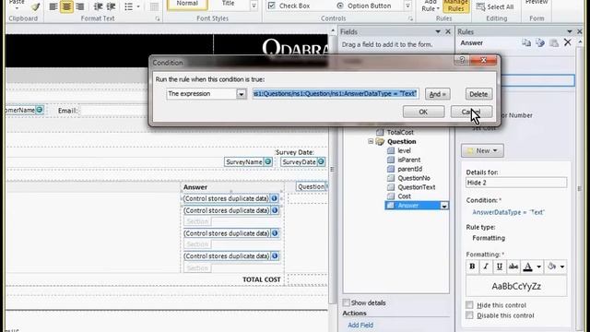Image resolution: width=590 pixels, height=332 pixels.
Task: Open the Controls dialog launcher
Action: [410, 18]
